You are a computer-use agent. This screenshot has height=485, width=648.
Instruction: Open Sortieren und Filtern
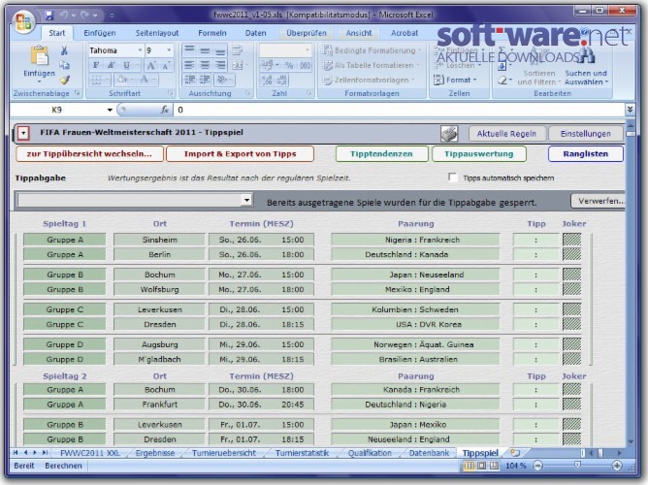[x=539, y=78]
